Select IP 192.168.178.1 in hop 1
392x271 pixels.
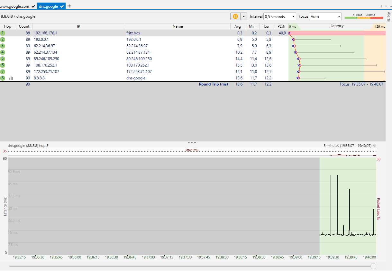click(45, 33)
